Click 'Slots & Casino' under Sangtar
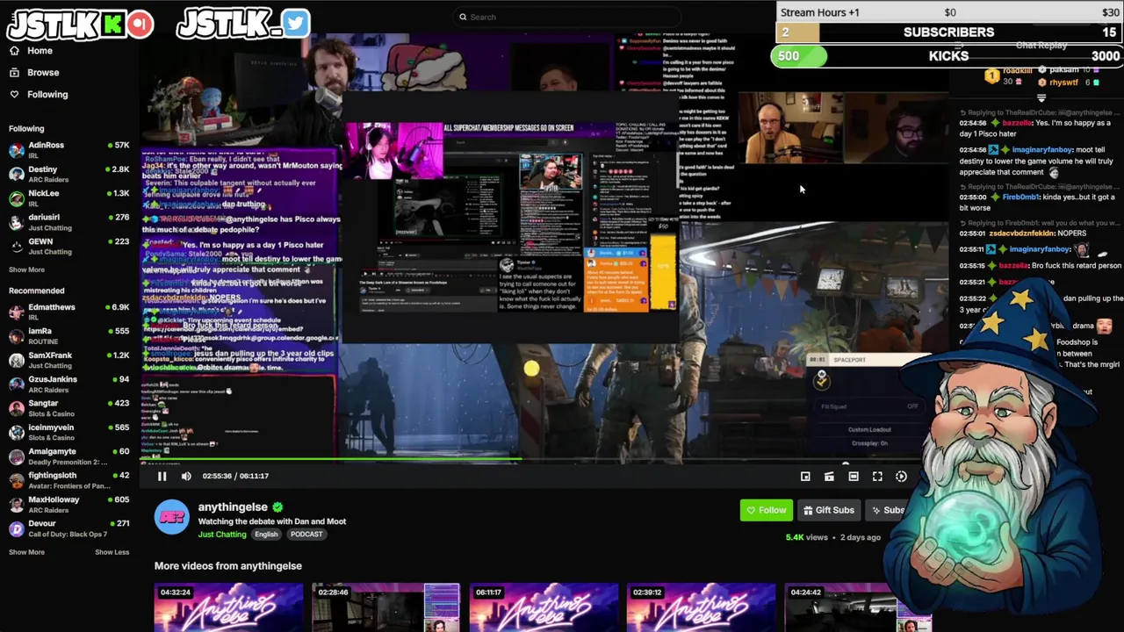Image resolution: width=1124 pixels, height=632 pixels. click(x=52, y=413)
